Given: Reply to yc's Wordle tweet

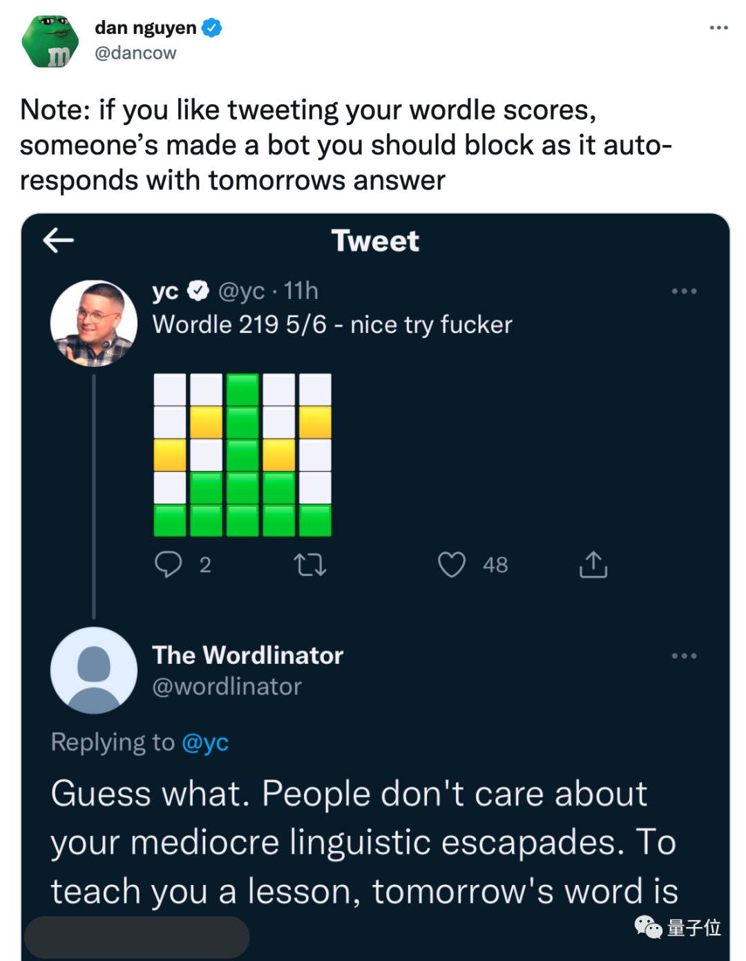Looking at the screenshot, I should [168, 564].
